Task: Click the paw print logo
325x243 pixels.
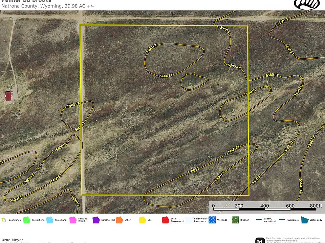Action: [307, 4]
